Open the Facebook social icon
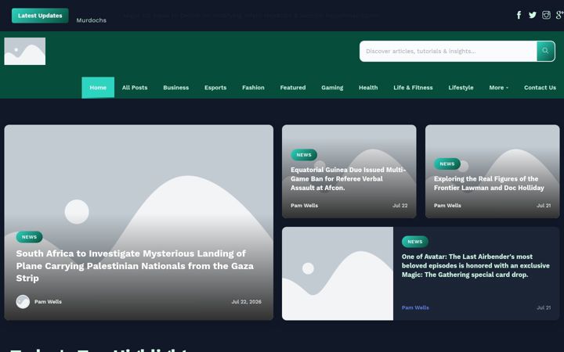564x352 pixels. (x=519, y=15)
